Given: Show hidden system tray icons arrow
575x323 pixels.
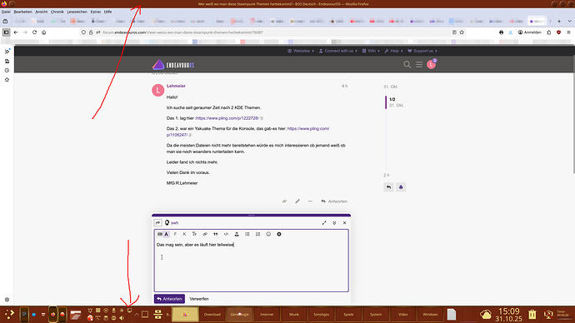Looking at the screenshot, I should pyautogui.click(x=137, y=314).
